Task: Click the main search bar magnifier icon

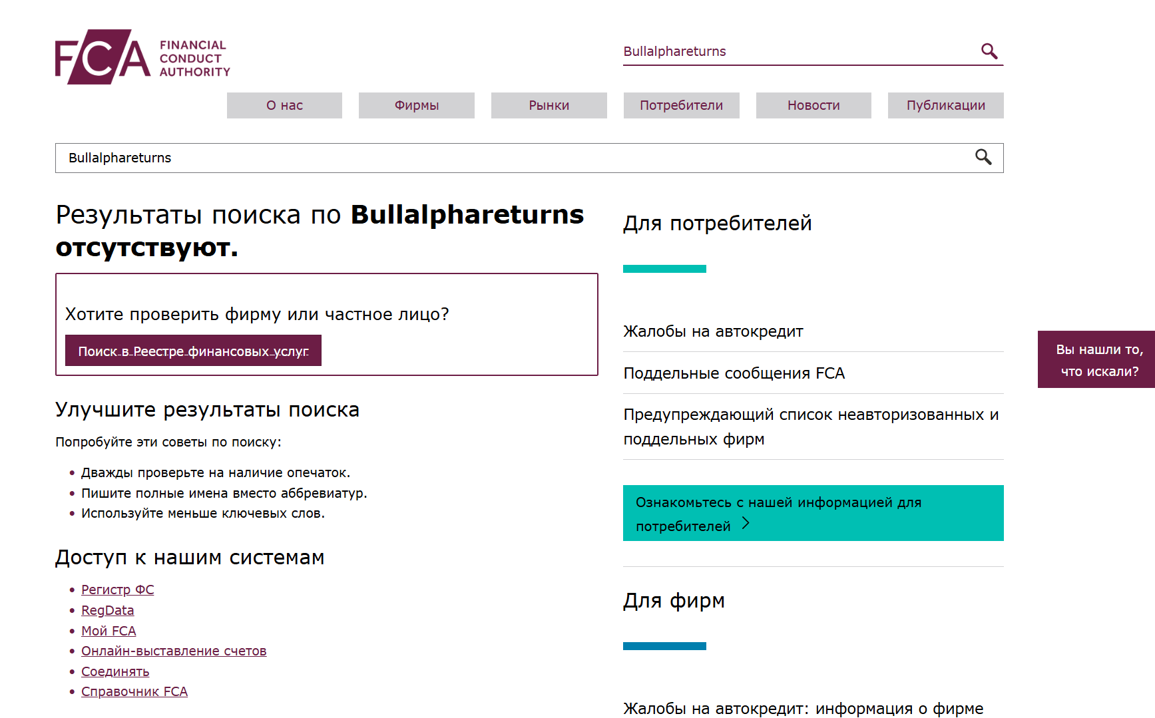Action: (x=983, y=157)
